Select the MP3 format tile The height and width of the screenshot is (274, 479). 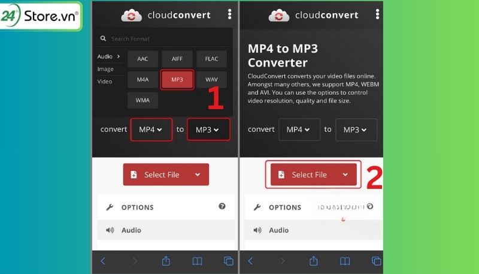click(x=177, y=80)
